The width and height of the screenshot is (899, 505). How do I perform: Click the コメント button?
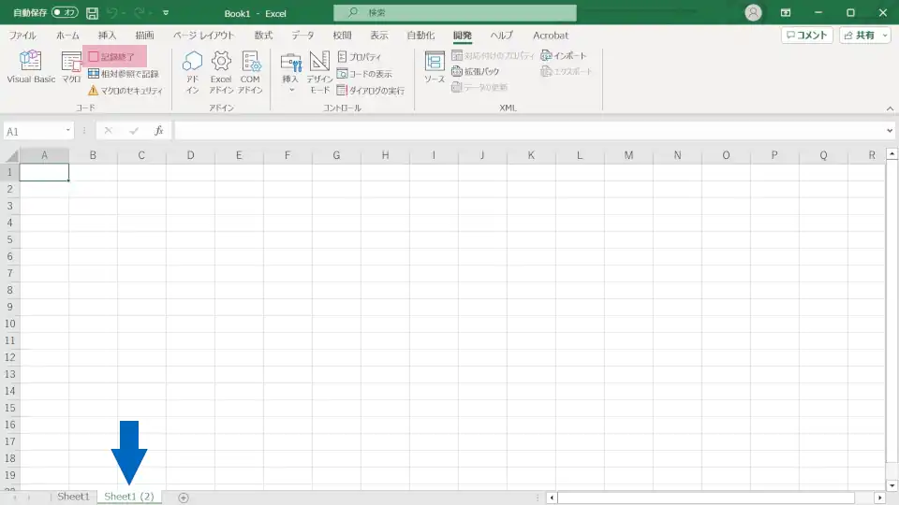806,35
